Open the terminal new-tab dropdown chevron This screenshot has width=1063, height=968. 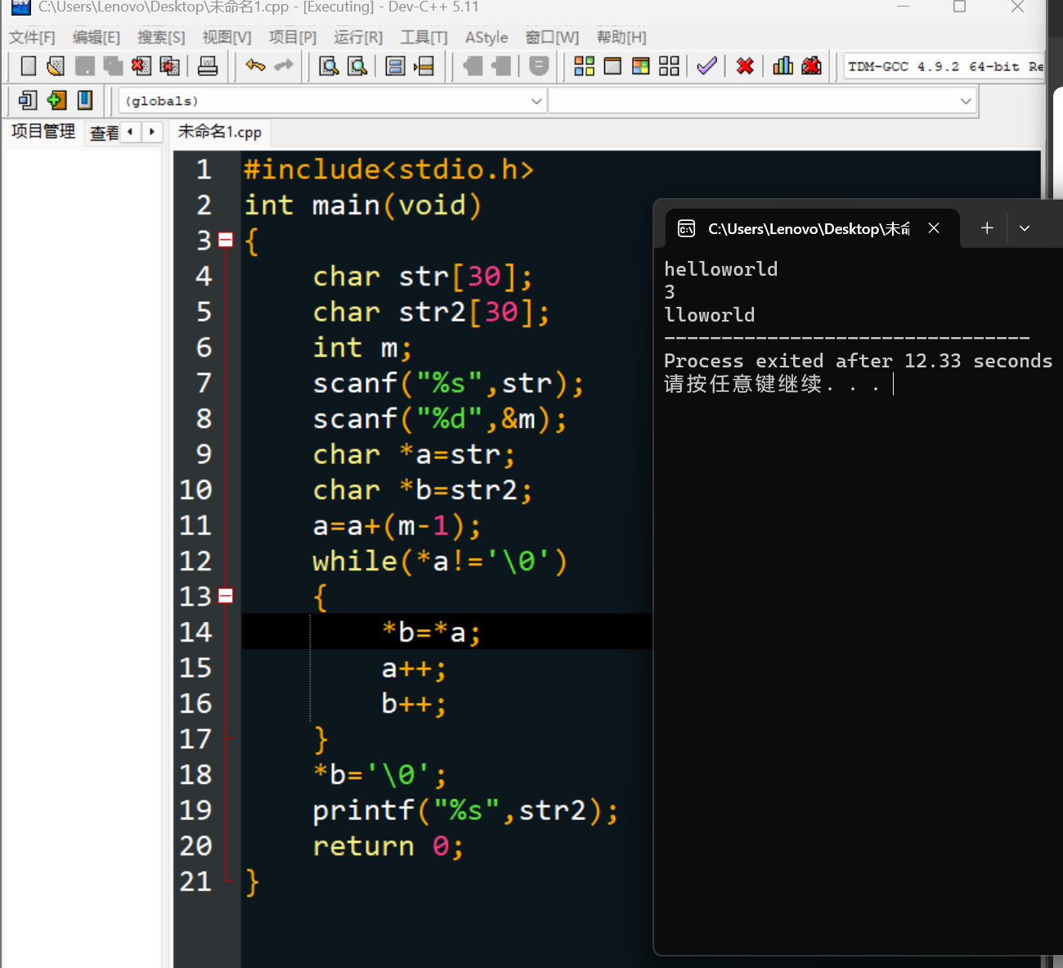pos(1025,228)
